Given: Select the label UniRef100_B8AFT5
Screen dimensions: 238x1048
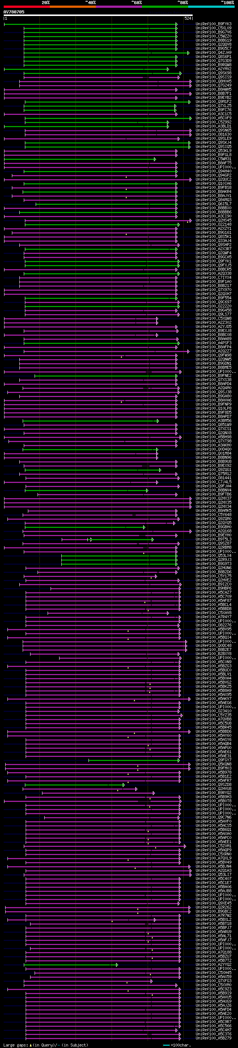Looking at the screenshot, I should tap(213, 163).
